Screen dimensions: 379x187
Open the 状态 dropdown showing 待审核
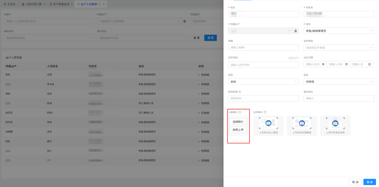tap(339, 82)
